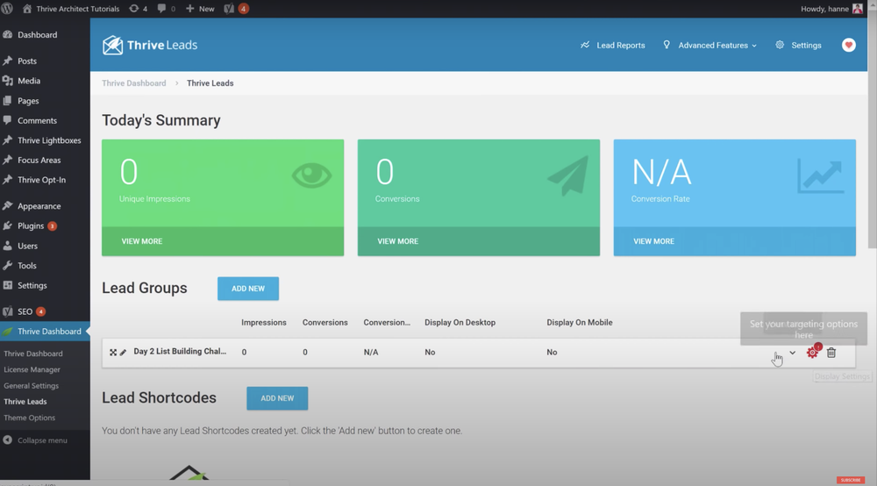Click the Day 2 List Building Chal... title
The image size is (877, 486).
[180, 351]
